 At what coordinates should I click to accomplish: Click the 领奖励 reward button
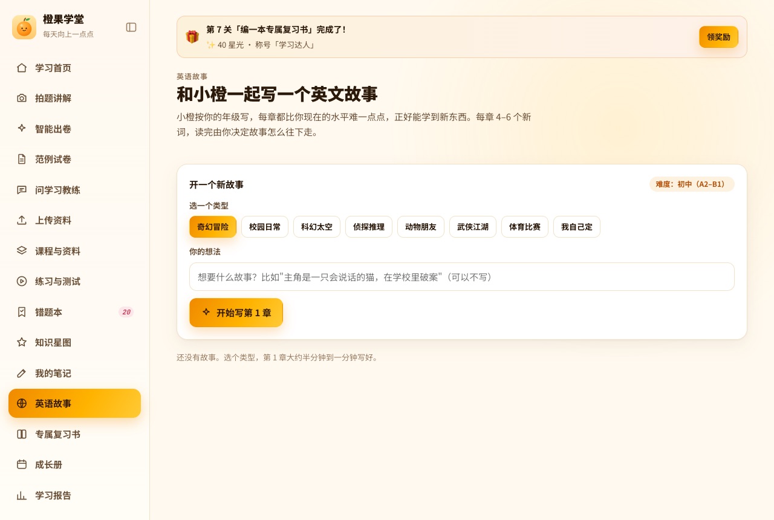(x=718, y=37)
